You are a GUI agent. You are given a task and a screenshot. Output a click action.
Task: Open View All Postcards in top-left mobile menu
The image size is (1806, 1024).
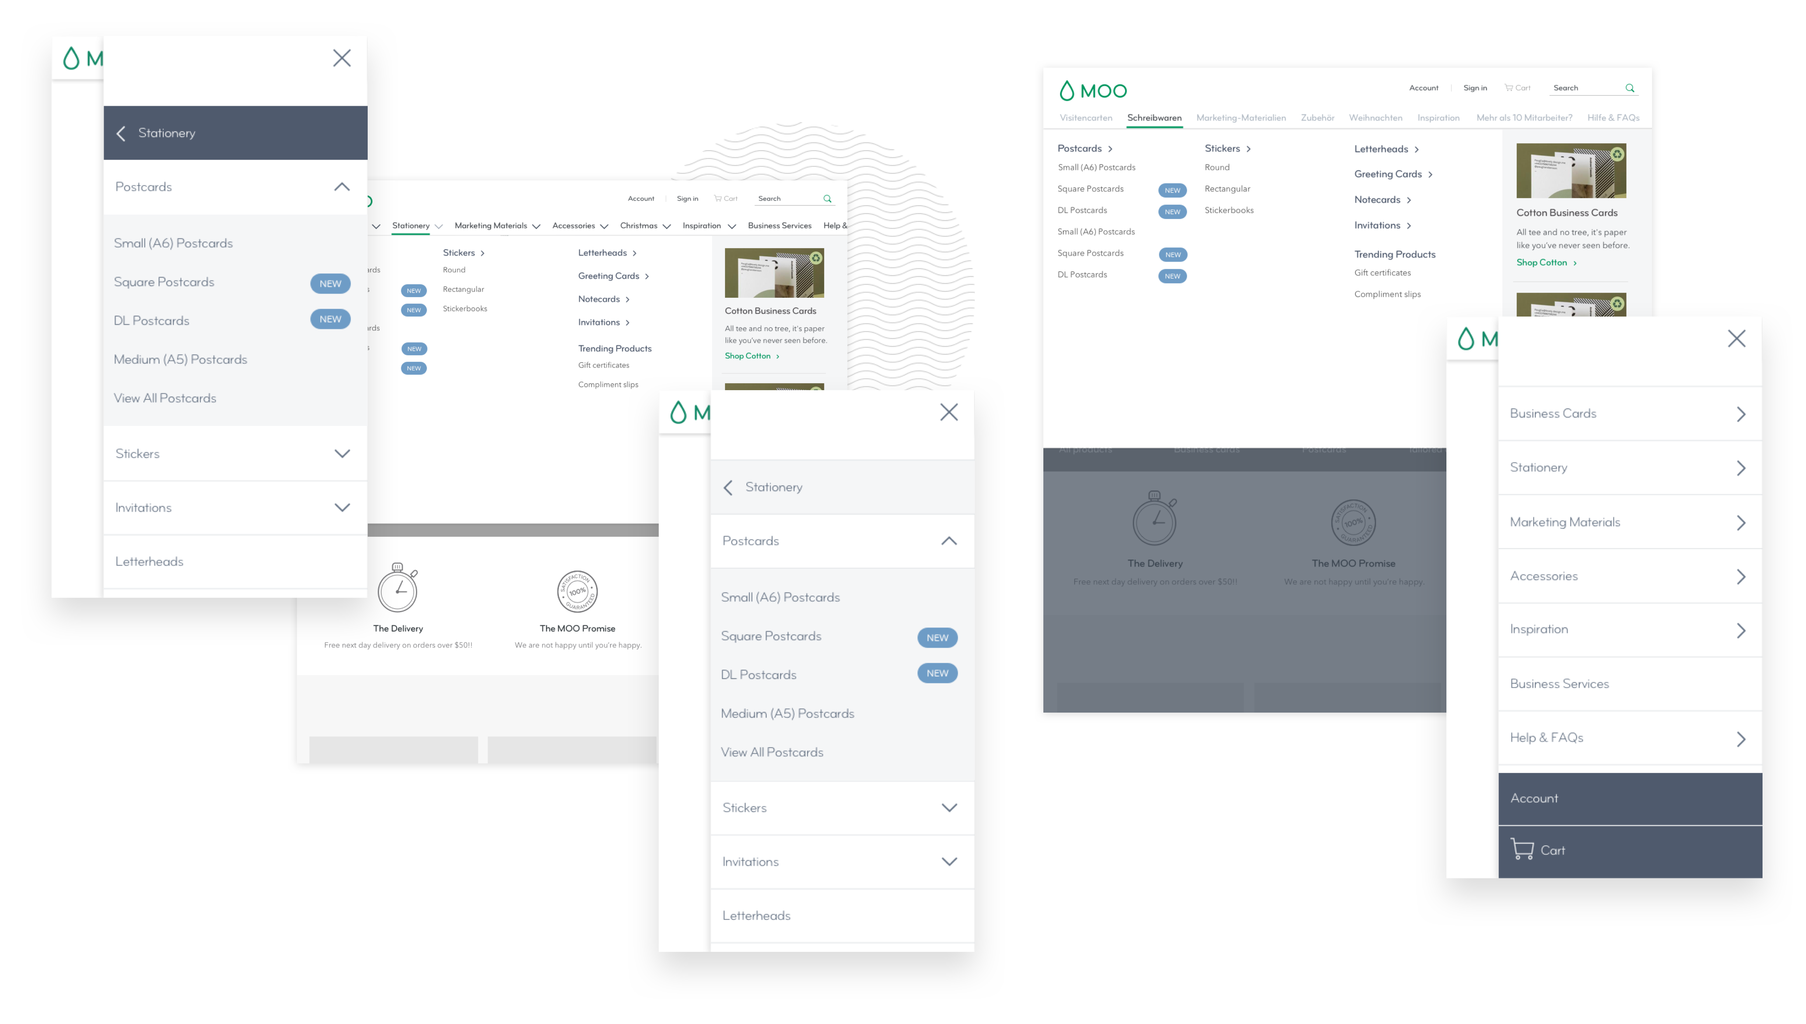click(x=165, y=399)
